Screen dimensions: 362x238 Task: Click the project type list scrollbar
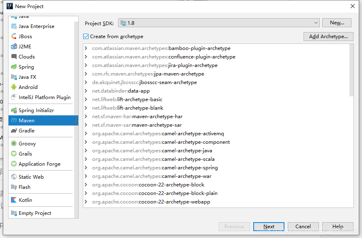[76, 119]
